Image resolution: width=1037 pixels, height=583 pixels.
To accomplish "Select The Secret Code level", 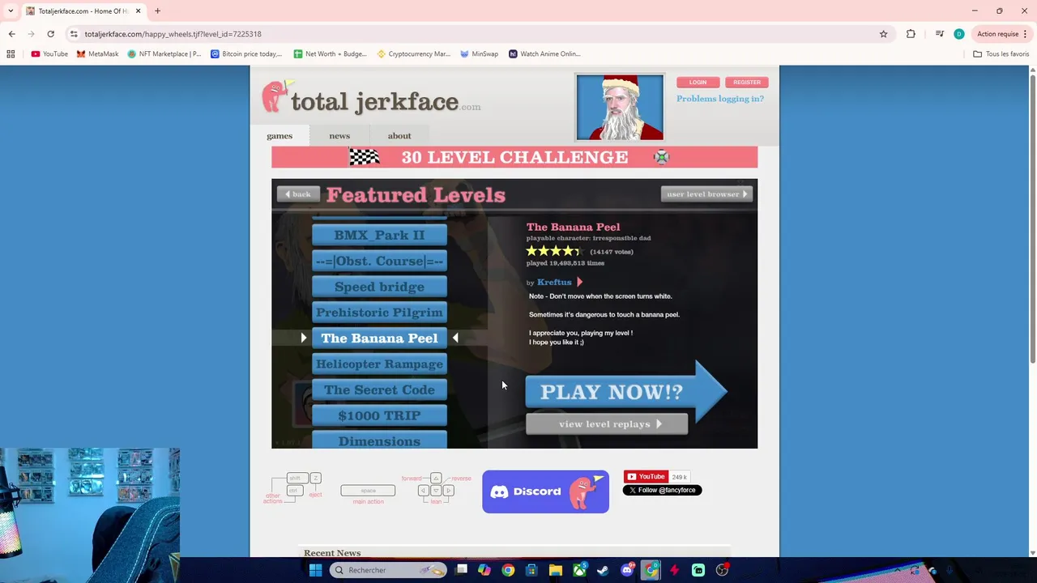I will click(379, 390).
